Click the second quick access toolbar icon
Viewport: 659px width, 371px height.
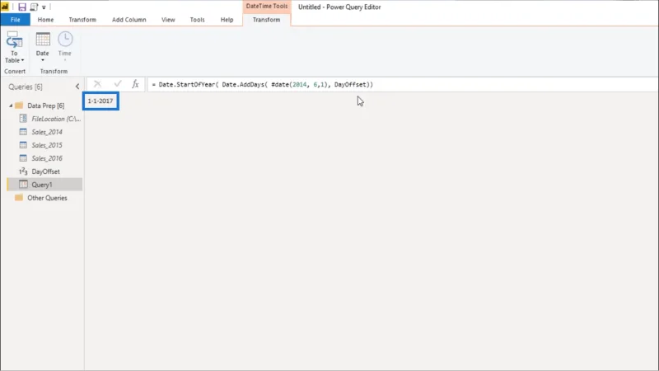tap(34, 7)
